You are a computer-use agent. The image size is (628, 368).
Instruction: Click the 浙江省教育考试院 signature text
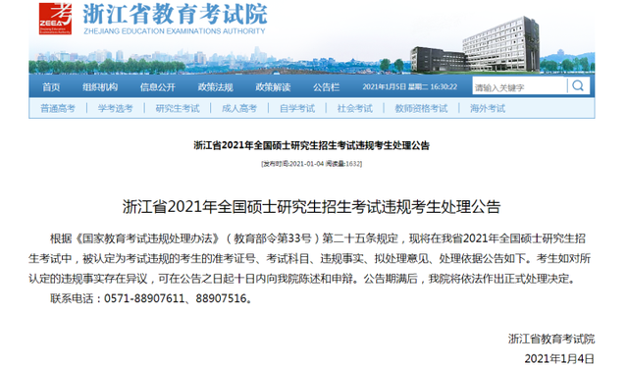click(551, 339)
